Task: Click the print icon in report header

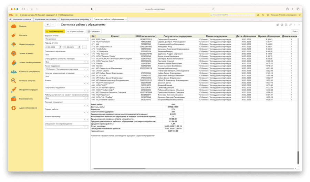Action: (x=282, y=25)
